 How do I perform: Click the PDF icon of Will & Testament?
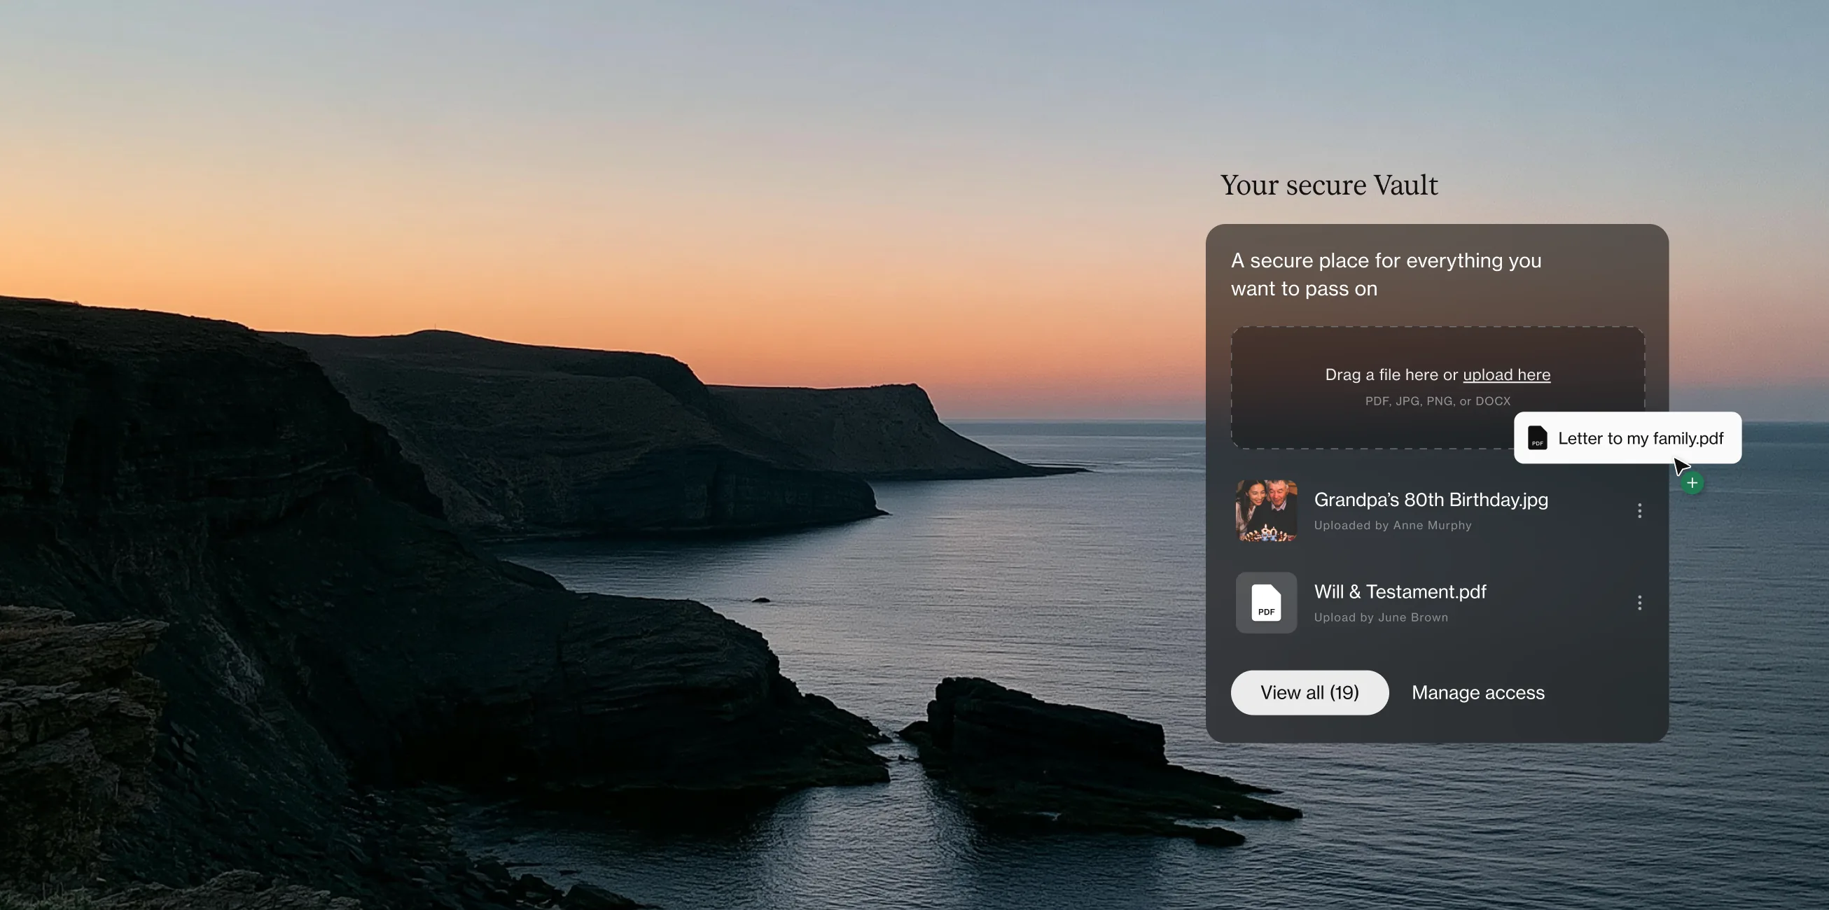tap(1266, 603)
